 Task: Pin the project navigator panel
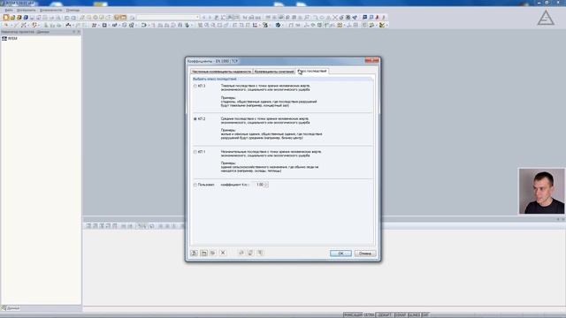tap(74, 32)
